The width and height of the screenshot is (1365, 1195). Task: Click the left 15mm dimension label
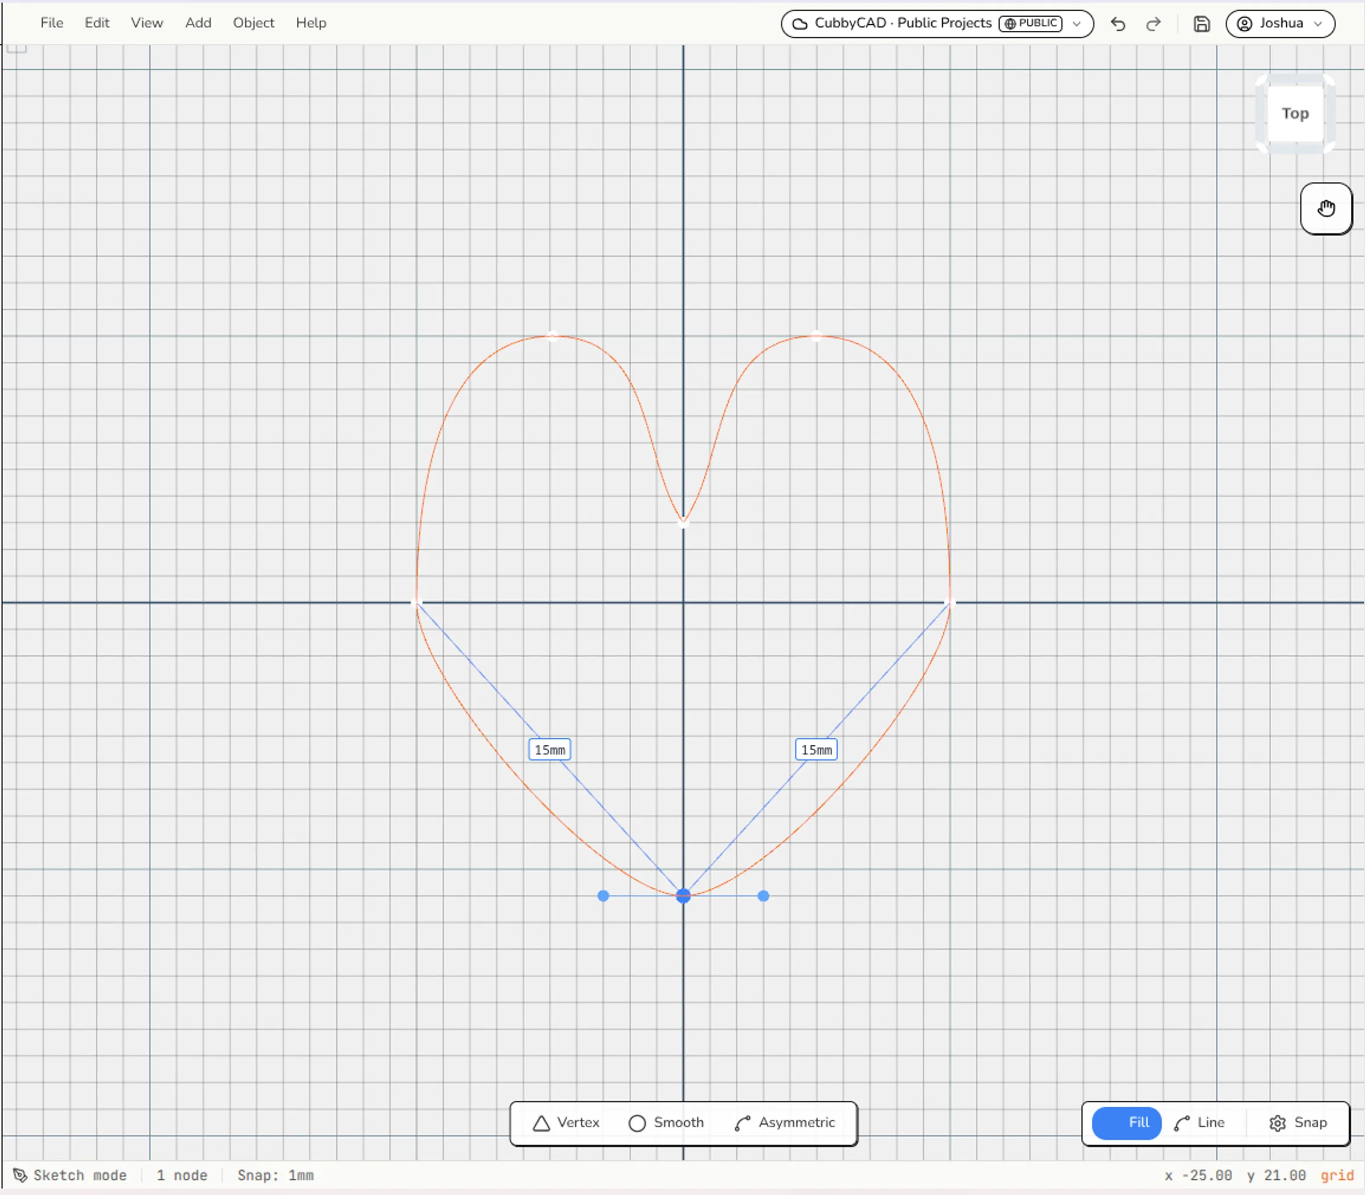click(x=550, y=750)
